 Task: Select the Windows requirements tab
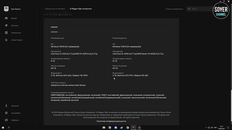[x=54, y=27]
